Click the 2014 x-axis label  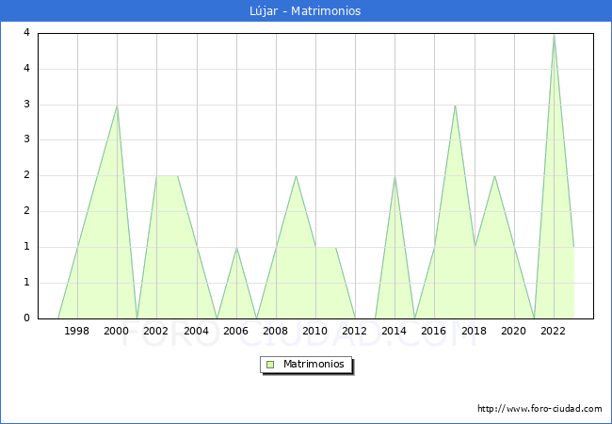tap(395, 331)
